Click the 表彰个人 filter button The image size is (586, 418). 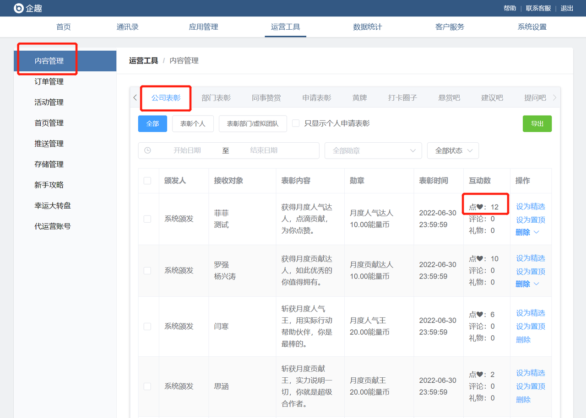193,123
